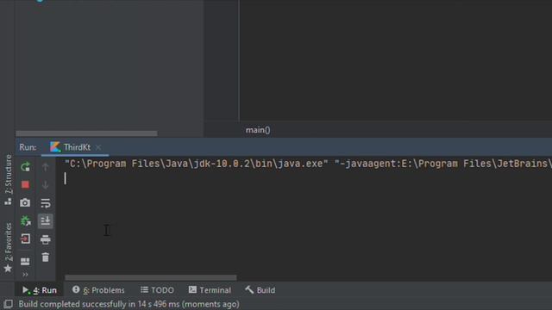Click the main() breadcrumb in the editor
552x310 pixels.
pos(258,130)
